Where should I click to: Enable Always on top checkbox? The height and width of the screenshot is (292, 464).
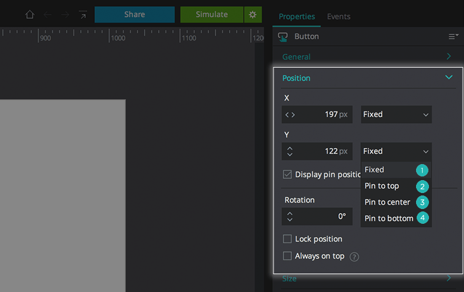point(288,256)
